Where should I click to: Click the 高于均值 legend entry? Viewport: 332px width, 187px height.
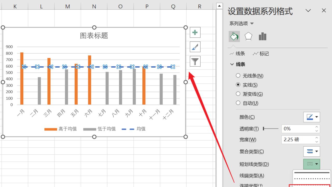pyautogui.click(x=61, y=129)
